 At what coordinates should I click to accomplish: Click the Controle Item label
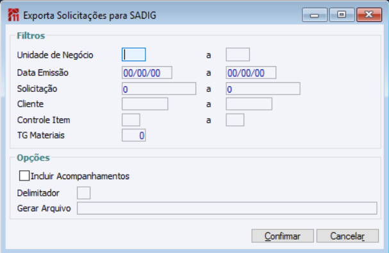[44, 120]
